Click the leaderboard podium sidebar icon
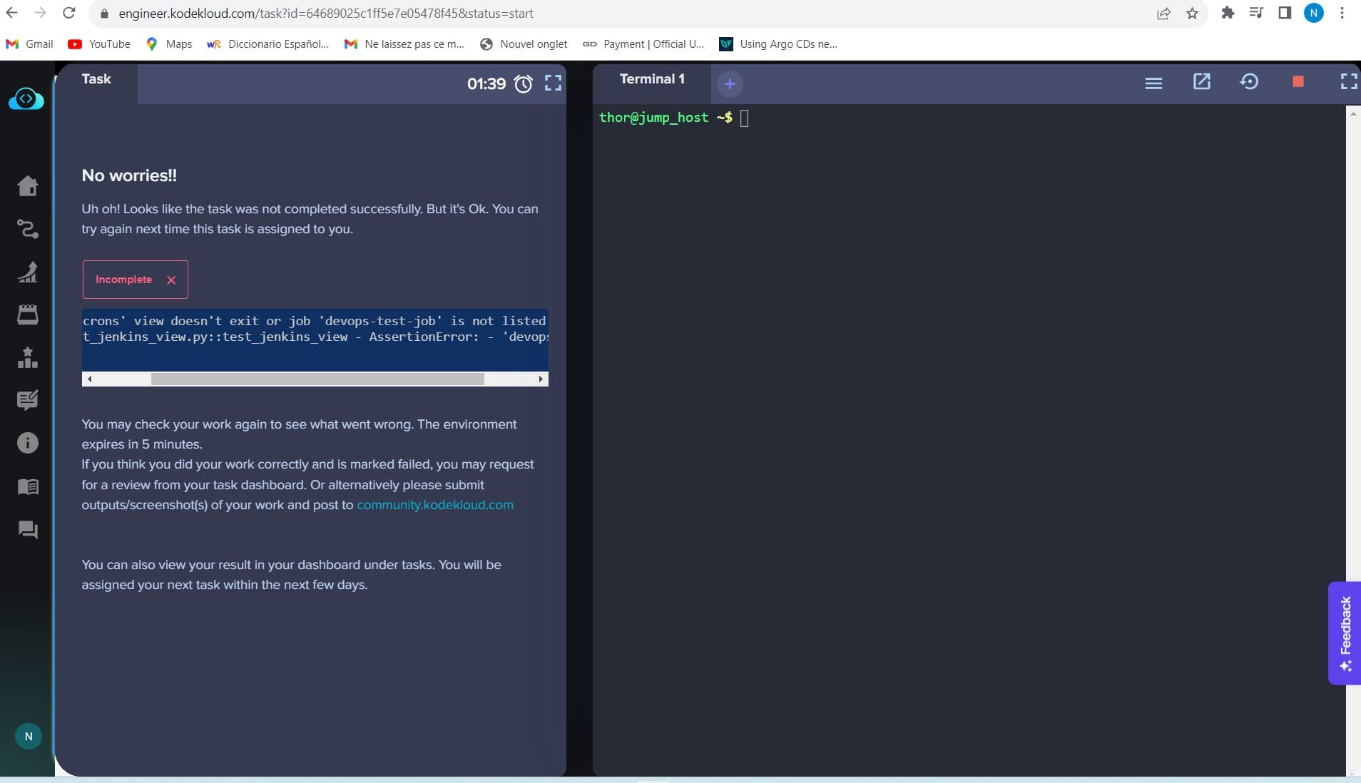This screenshot has width=1361, height=783. pyautogui.click(x=28, y=357)
